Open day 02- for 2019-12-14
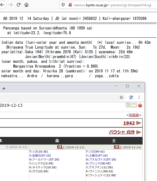The image size is (157, 181). tap(118, 147)
